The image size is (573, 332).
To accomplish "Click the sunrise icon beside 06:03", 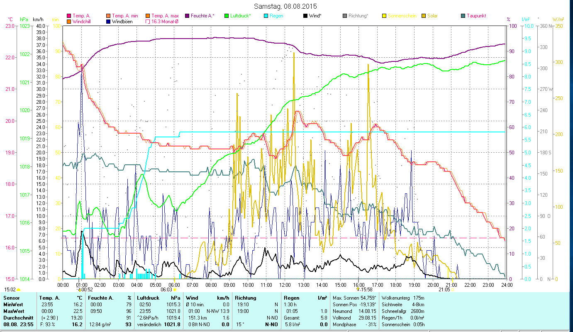I will pyautogui.click(x=175, y=290).
